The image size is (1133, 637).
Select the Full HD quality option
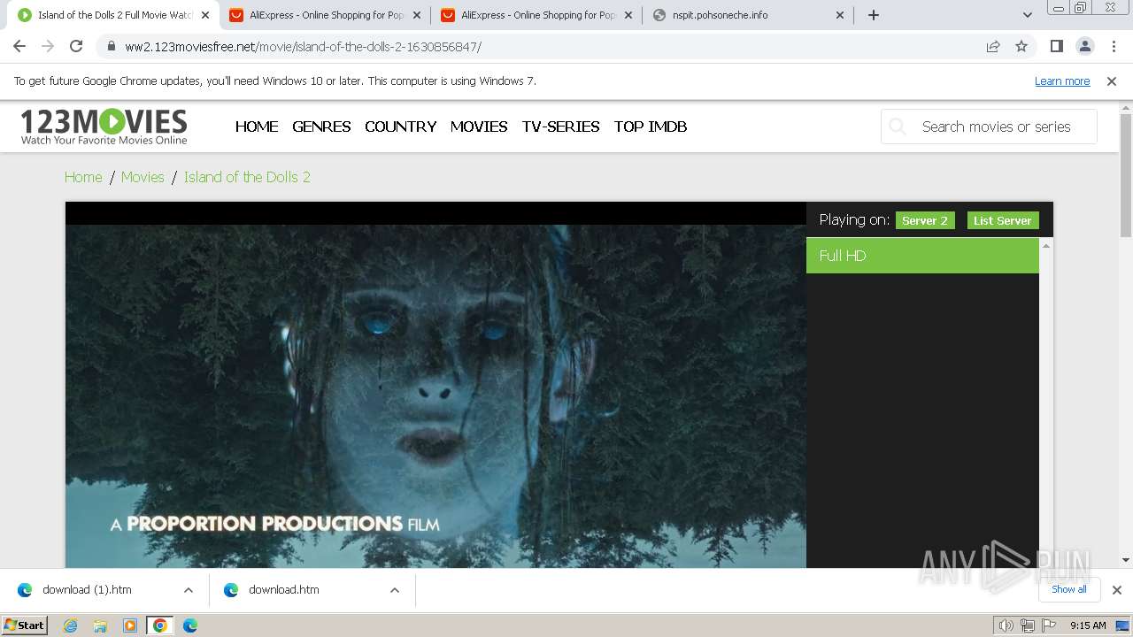tap(922, 256)
